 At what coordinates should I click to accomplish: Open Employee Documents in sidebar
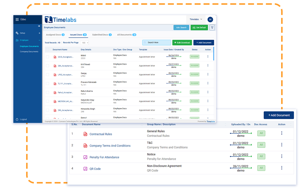tap(29, 46)
